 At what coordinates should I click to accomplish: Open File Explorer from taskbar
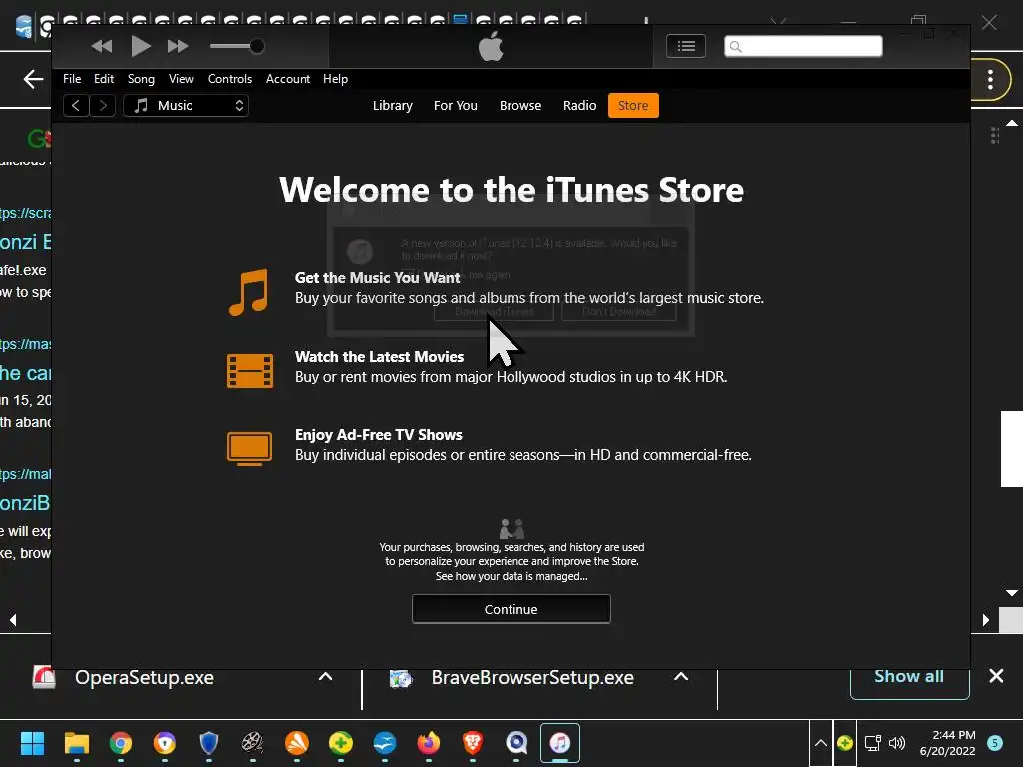(x=76, y=743)
